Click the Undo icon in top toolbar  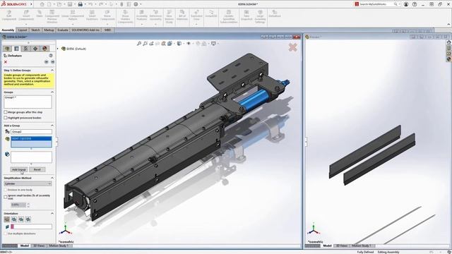pyautogui.click(x=90, y=4)
